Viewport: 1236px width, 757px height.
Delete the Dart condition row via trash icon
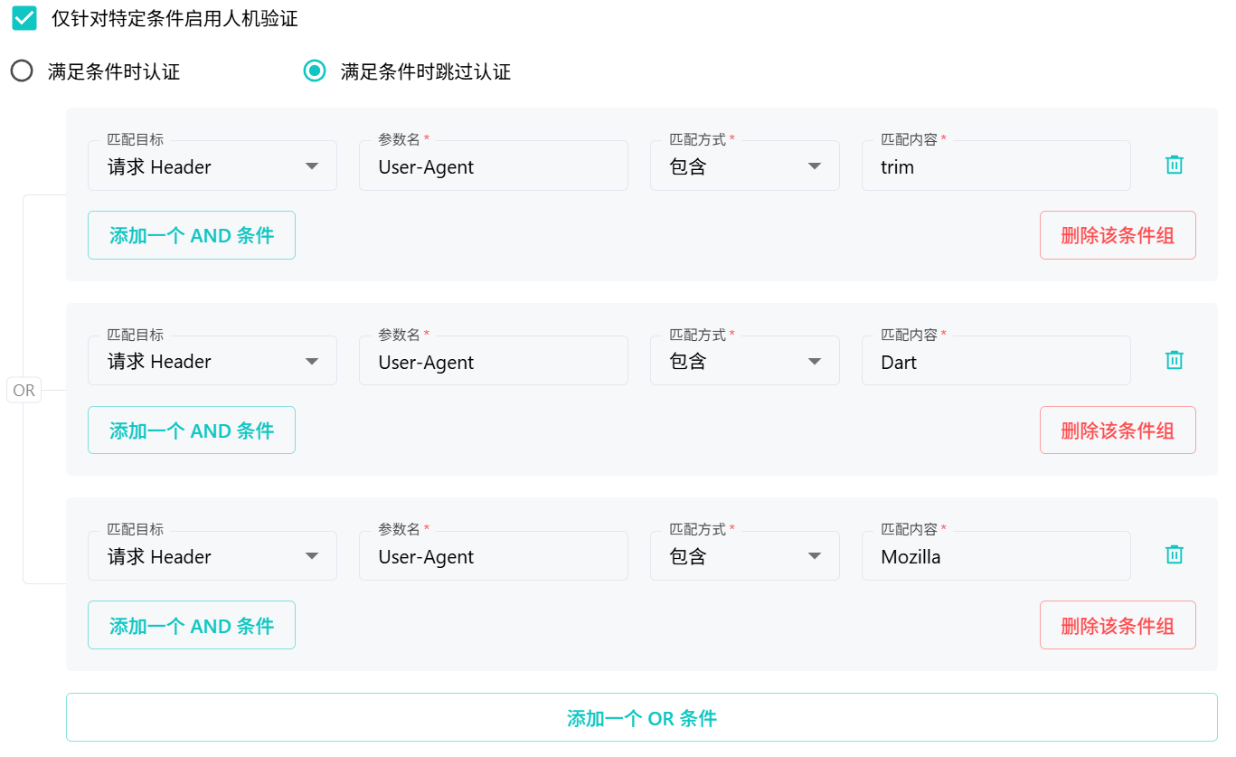[1174, 360]
